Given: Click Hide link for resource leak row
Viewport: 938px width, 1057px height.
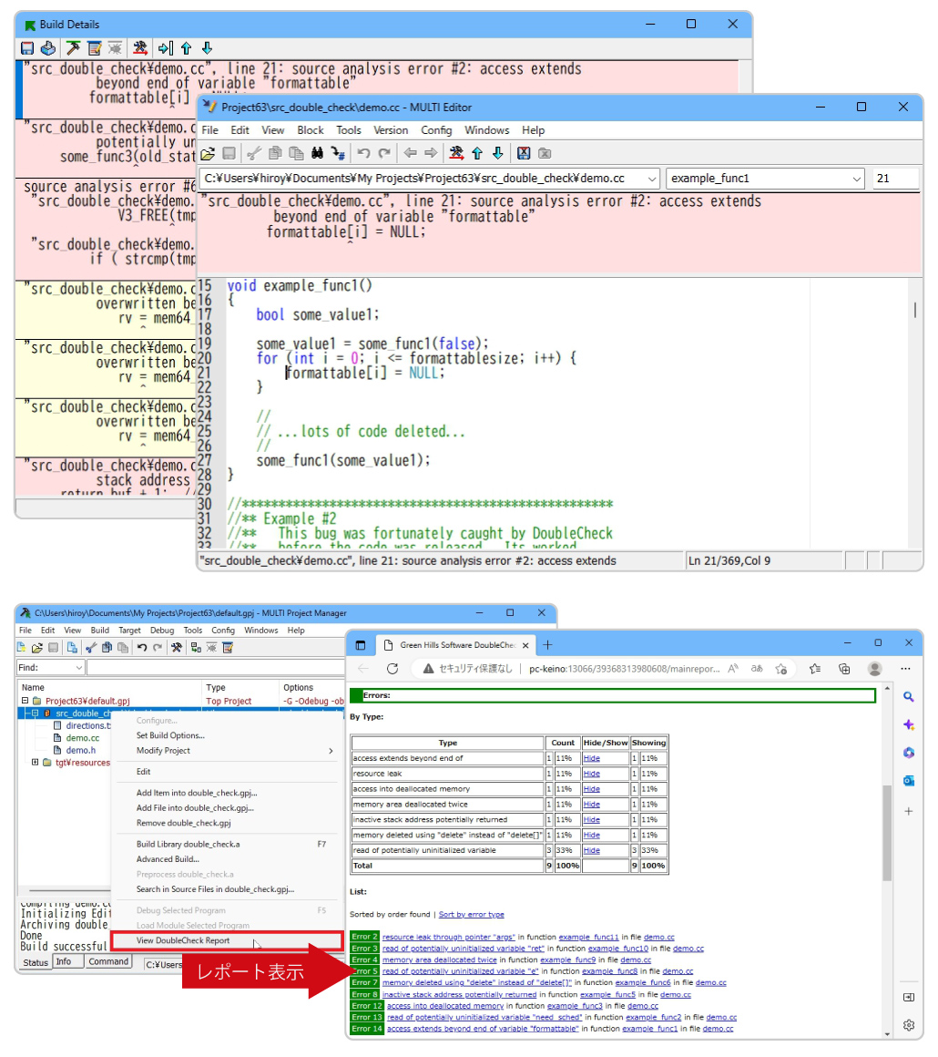Looking at the screenshot, I should pyautogui.click(x=592, y=774).
